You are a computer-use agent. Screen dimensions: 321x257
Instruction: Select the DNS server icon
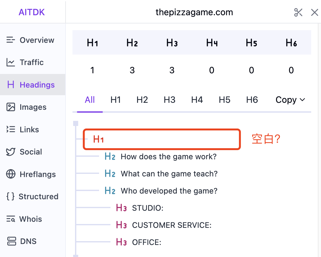[x=11, y=241]
